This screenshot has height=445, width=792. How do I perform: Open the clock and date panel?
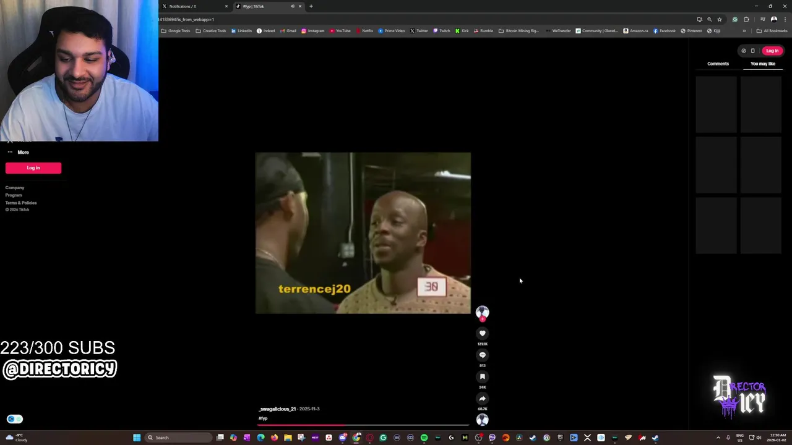[777, 438]
